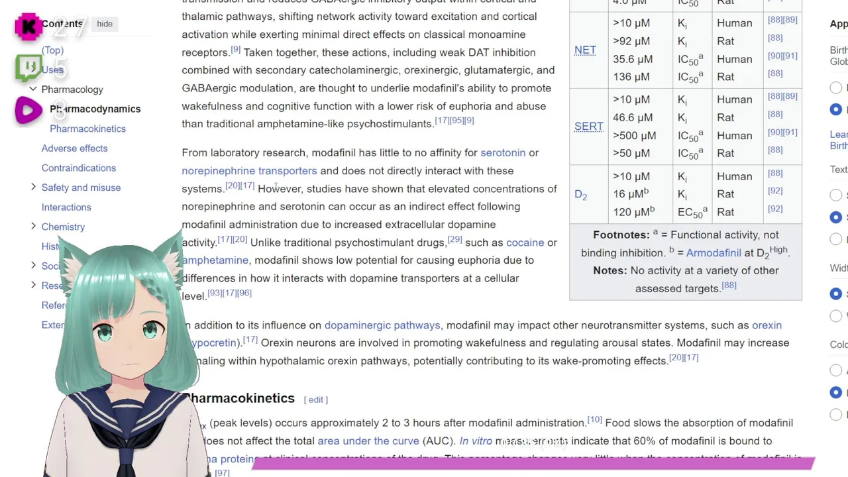Click reference [96] after cellular level
Image resolution: width=848 pixels, height=477 pixels.
pos(244,293)
